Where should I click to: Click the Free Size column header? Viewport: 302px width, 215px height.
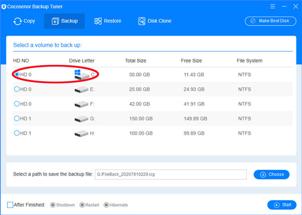191,61
